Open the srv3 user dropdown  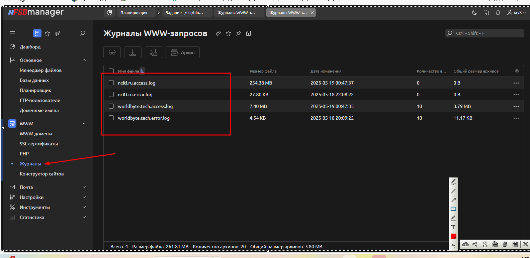tap(517, 13)
